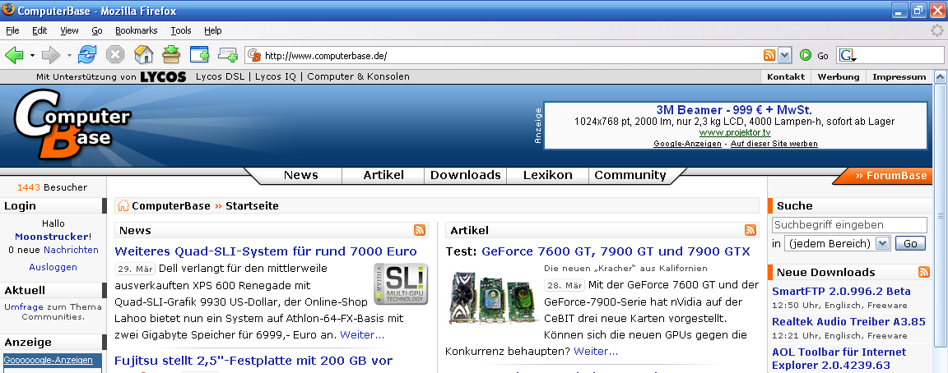Open the Quad-SLI-System news headline
Screen dimensions: 948x373
(x=266, y=251)
